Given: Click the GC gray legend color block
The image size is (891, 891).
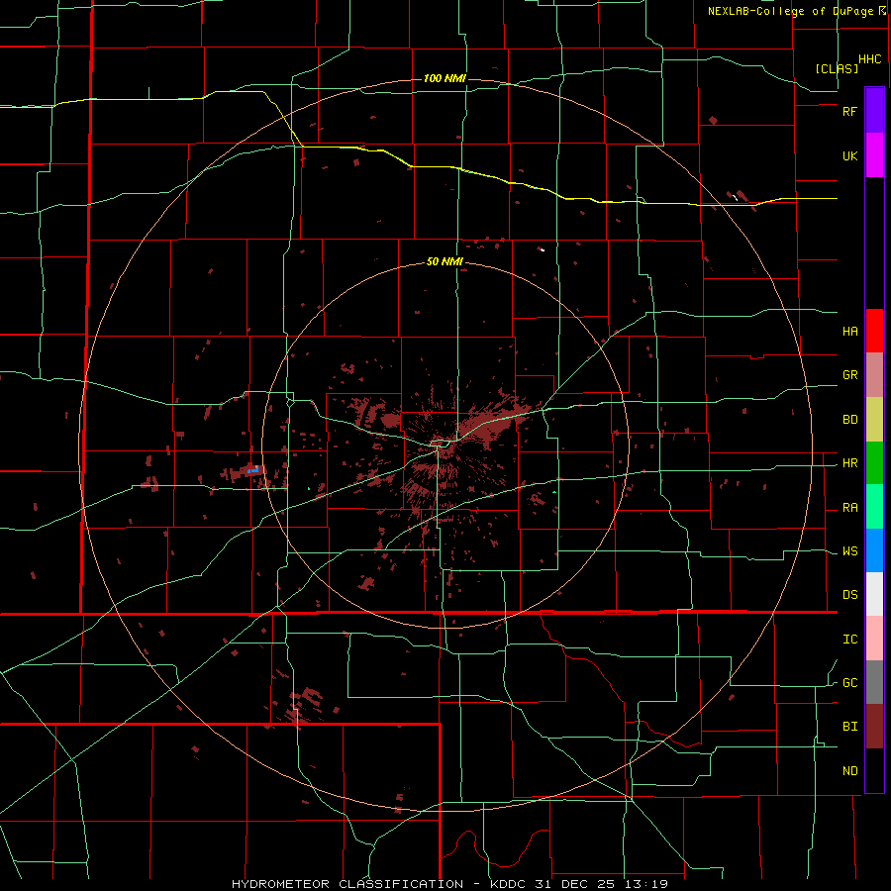Looking at the screenshot, I should coord(874,682).
